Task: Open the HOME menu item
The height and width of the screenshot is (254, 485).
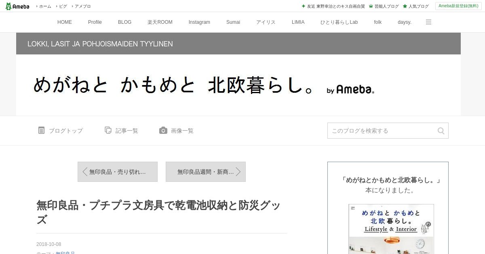Action: [x=65, y=22]
